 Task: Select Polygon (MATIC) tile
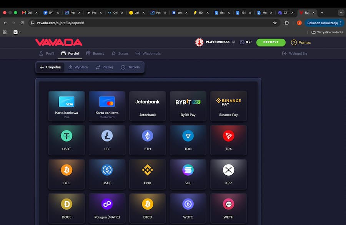pos(107,208)
